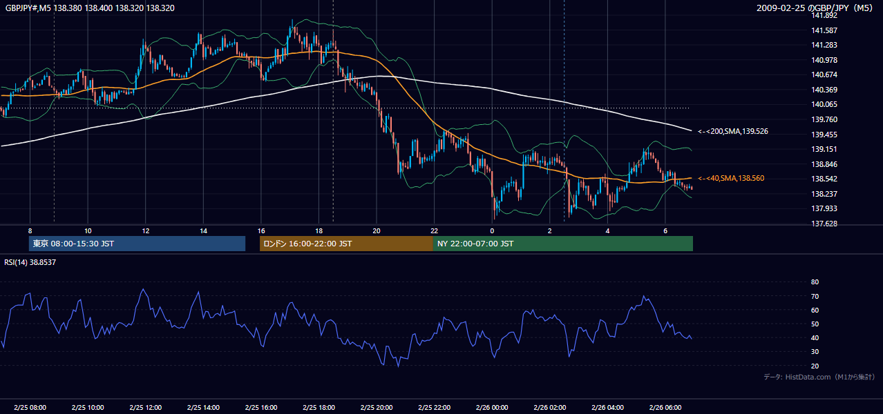The image size is (883, 414).
Task: Click the 2/26 04:00 time label
Action: [608, 408]
